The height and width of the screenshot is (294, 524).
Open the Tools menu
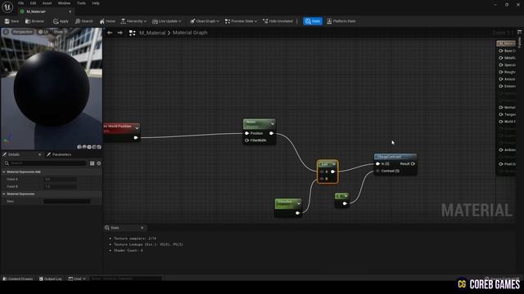pyautogui.click(x=81, y=3)
